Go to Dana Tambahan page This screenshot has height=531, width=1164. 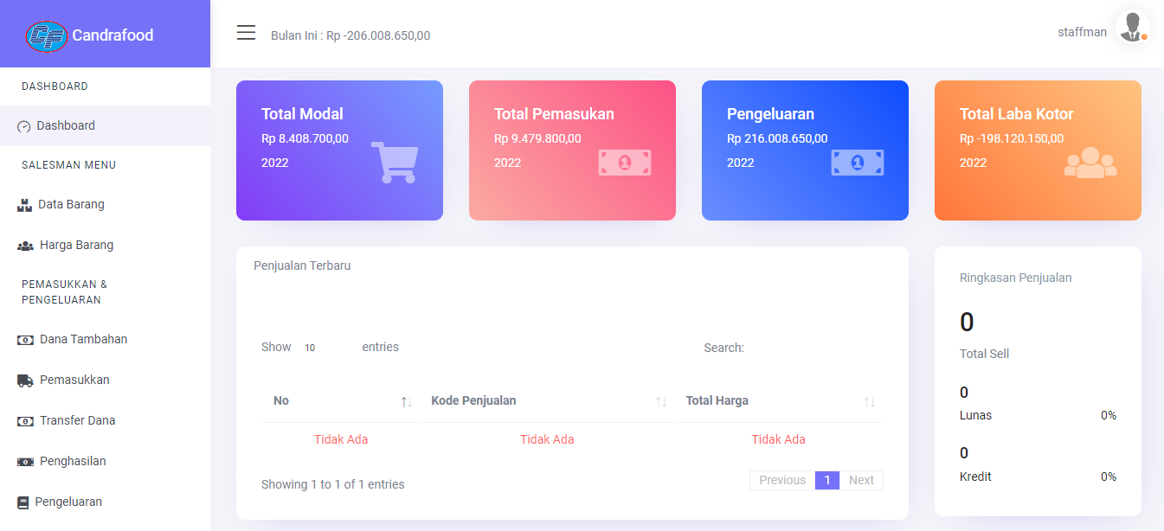pyautogui.click(x=83, y=339)
